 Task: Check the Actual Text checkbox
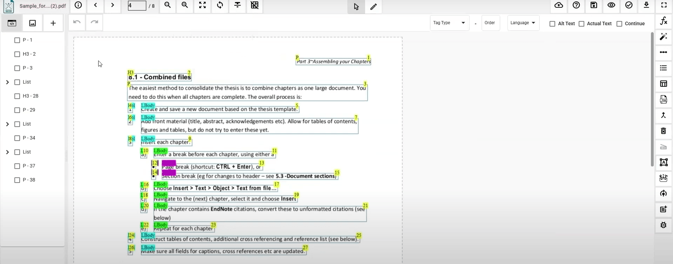click(581, 24)
